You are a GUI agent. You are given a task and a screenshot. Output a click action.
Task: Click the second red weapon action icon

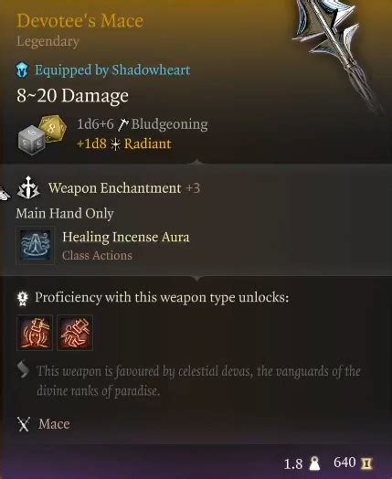pos(75,333)
